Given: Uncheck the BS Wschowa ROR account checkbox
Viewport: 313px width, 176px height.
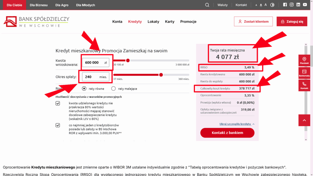Looking at the screenshot, I should (58, 125).
